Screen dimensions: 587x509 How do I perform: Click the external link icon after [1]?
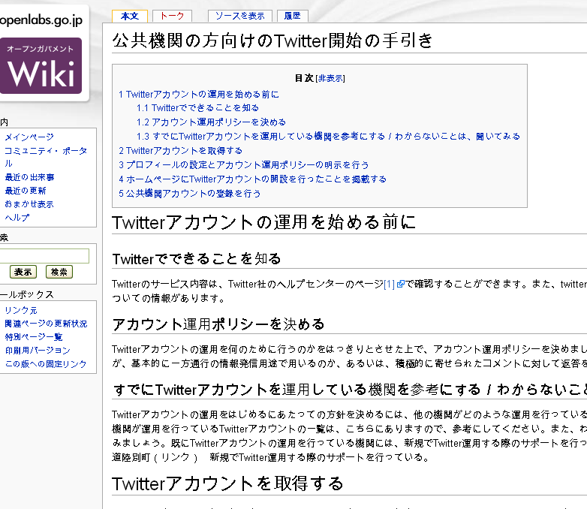pos(401,284)
